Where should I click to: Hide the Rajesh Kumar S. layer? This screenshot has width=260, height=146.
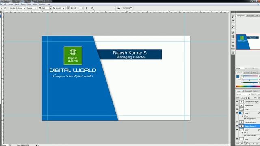(237, 126)
